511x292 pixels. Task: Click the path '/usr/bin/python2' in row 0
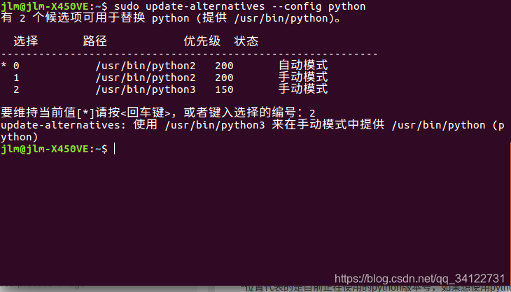click(146, 66)
